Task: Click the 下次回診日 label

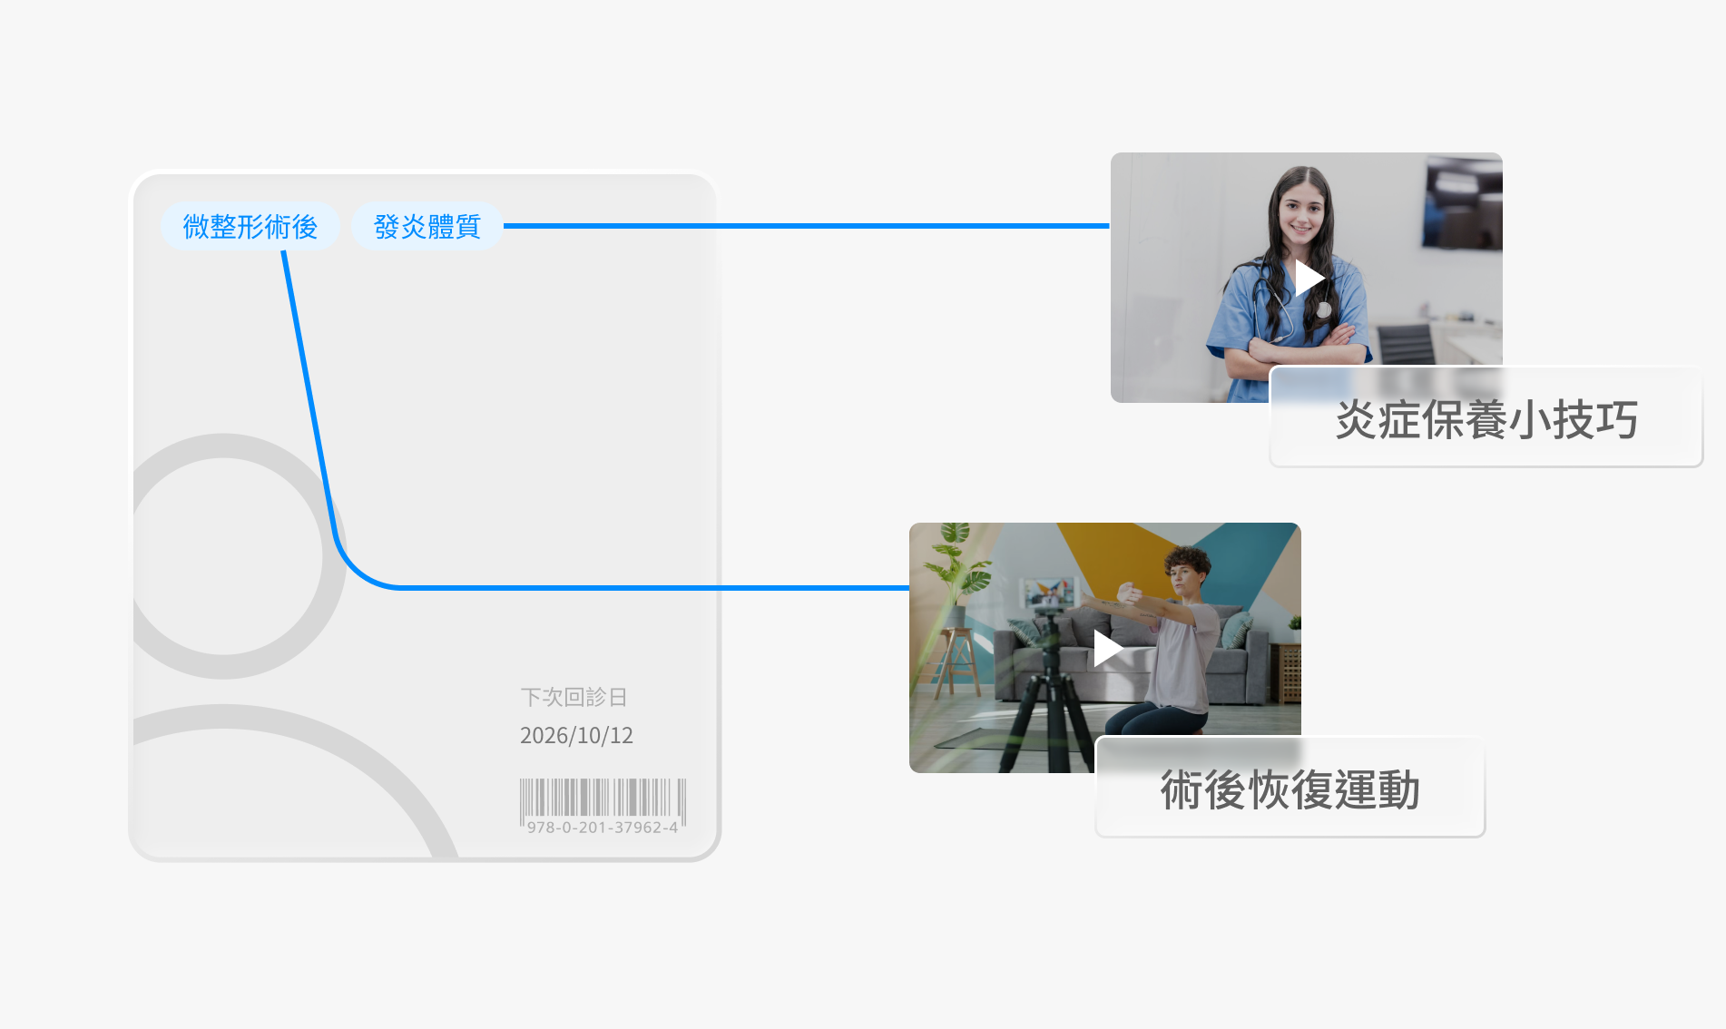Action: point(574,697)
